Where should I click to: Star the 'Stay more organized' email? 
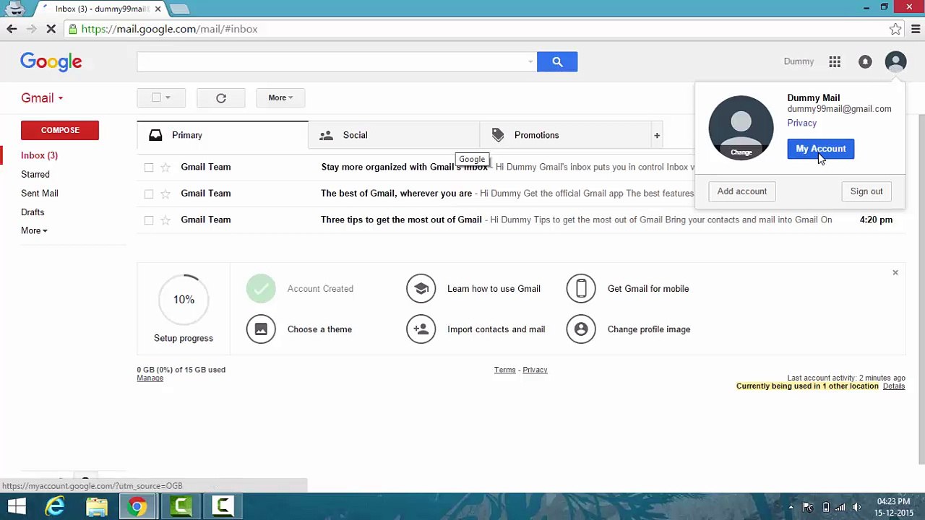tap(165, 168)
